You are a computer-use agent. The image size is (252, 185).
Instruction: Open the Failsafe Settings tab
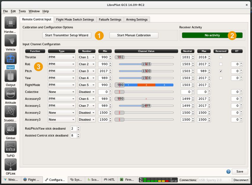click(110, 20)
